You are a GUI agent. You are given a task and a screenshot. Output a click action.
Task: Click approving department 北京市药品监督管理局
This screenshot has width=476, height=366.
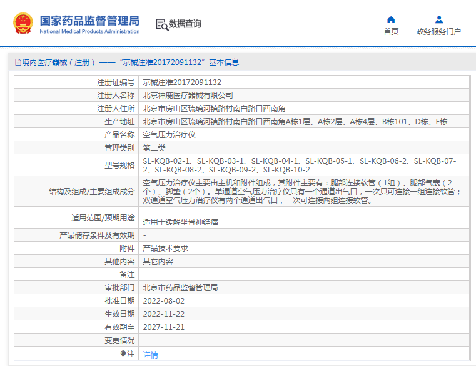[180, 287]
